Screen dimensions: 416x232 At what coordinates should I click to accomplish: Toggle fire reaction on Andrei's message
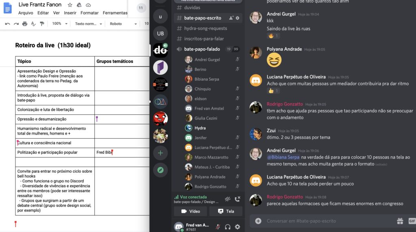(273, 36)
